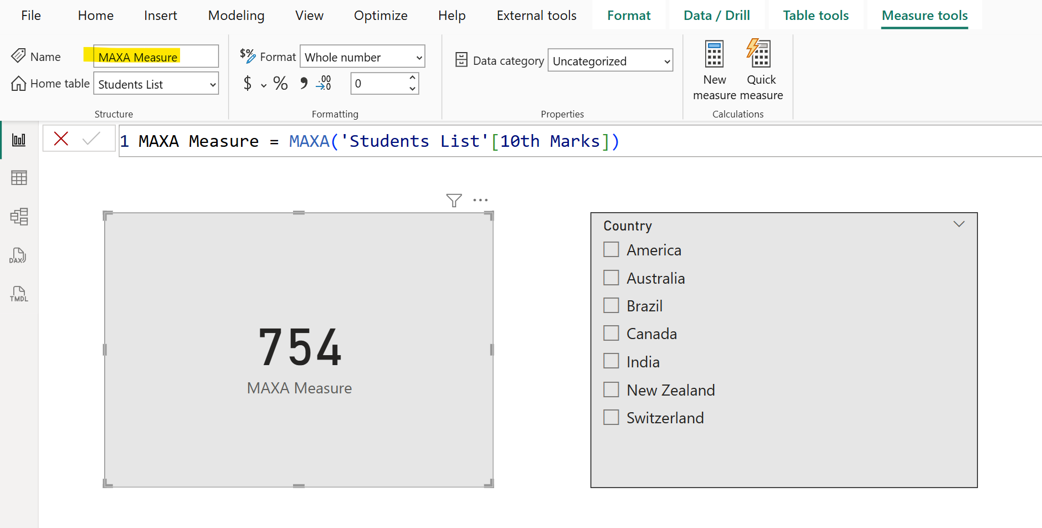Switch to the Modeling ribbon tab

(x=236, y=15)
